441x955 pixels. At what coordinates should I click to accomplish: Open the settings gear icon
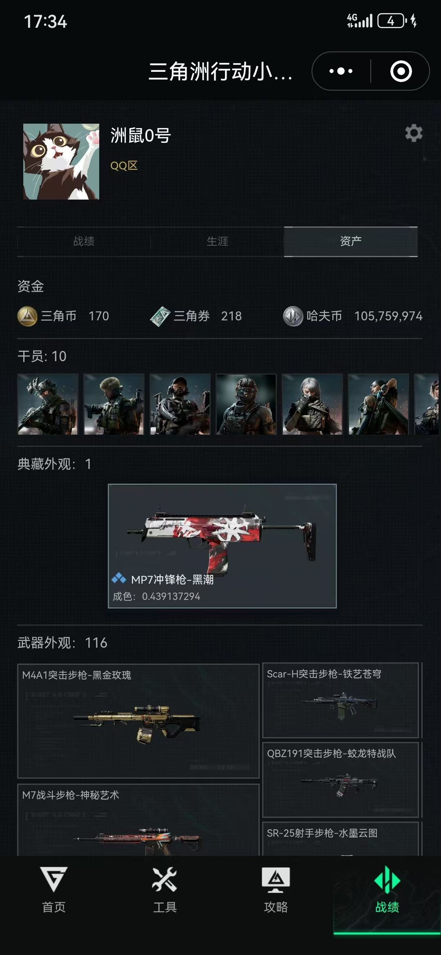coord(414,133)
